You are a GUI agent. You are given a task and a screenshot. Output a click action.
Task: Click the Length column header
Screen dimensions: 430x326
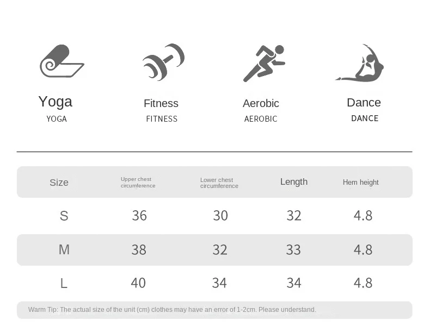tap(294, 182)
